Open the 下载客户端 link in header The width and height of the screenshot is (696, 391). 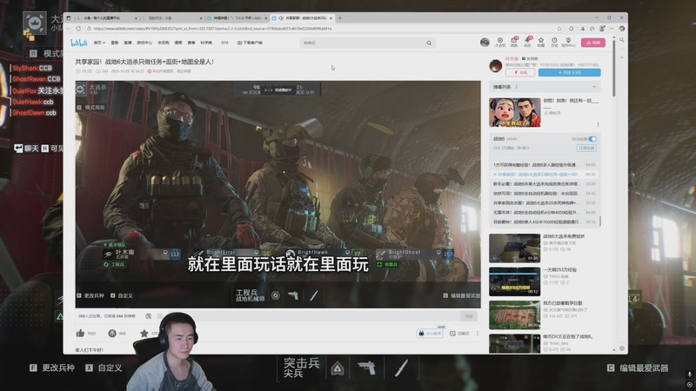click(x=250, y=43)
